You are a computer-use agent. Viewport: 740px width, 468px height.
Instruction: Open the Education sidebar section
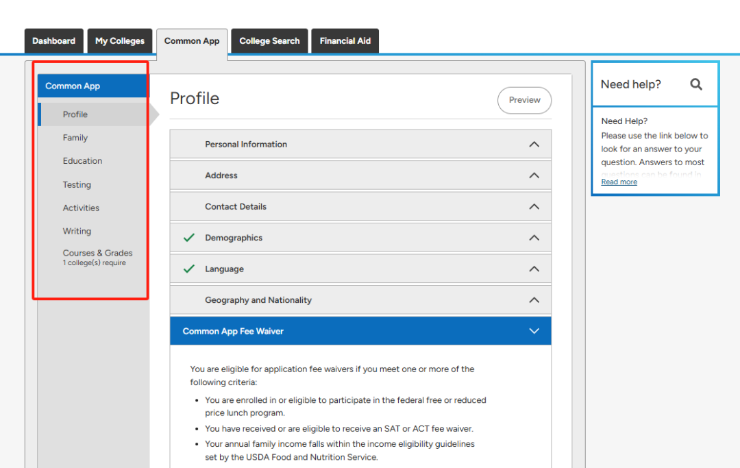(82, 161)
